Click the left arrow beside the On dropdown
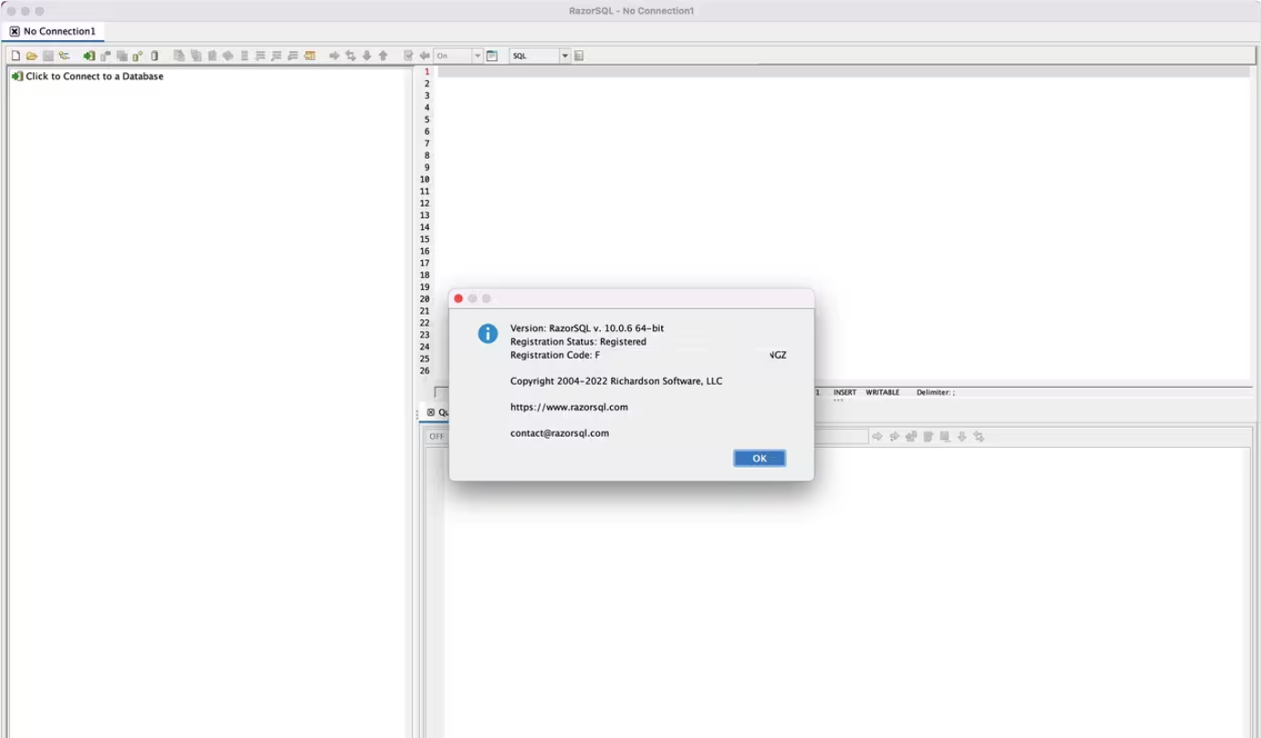The height and width of the screenshot is (738, 1261). (425, 56)
